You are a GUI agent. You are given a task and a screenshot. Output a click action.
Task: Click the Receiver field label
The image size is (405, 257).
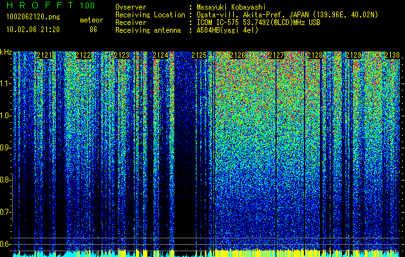(x=131, y=22)
